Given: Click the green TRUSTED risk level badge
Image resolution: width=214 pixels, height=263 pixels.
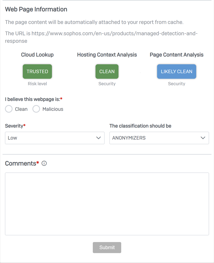Looking at the screenshot, I should click(37, 71).
